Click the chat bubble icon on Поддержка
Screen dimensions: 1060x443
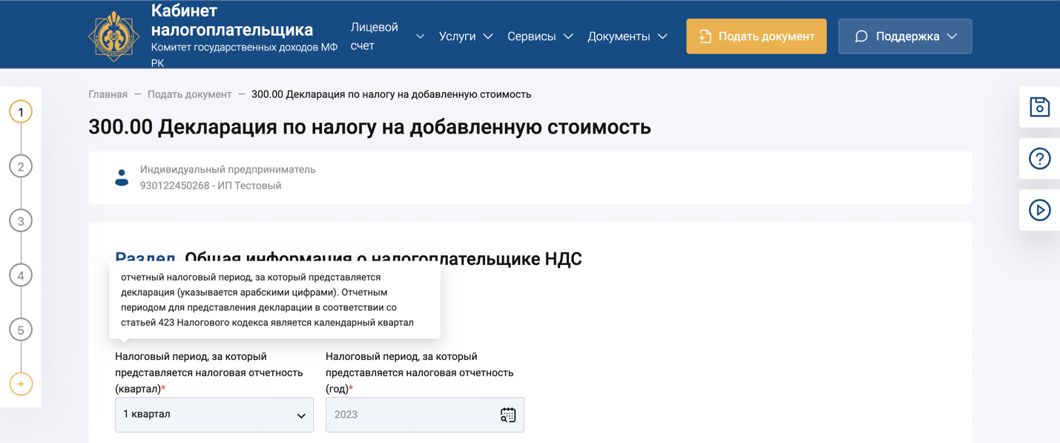(860, 36)
